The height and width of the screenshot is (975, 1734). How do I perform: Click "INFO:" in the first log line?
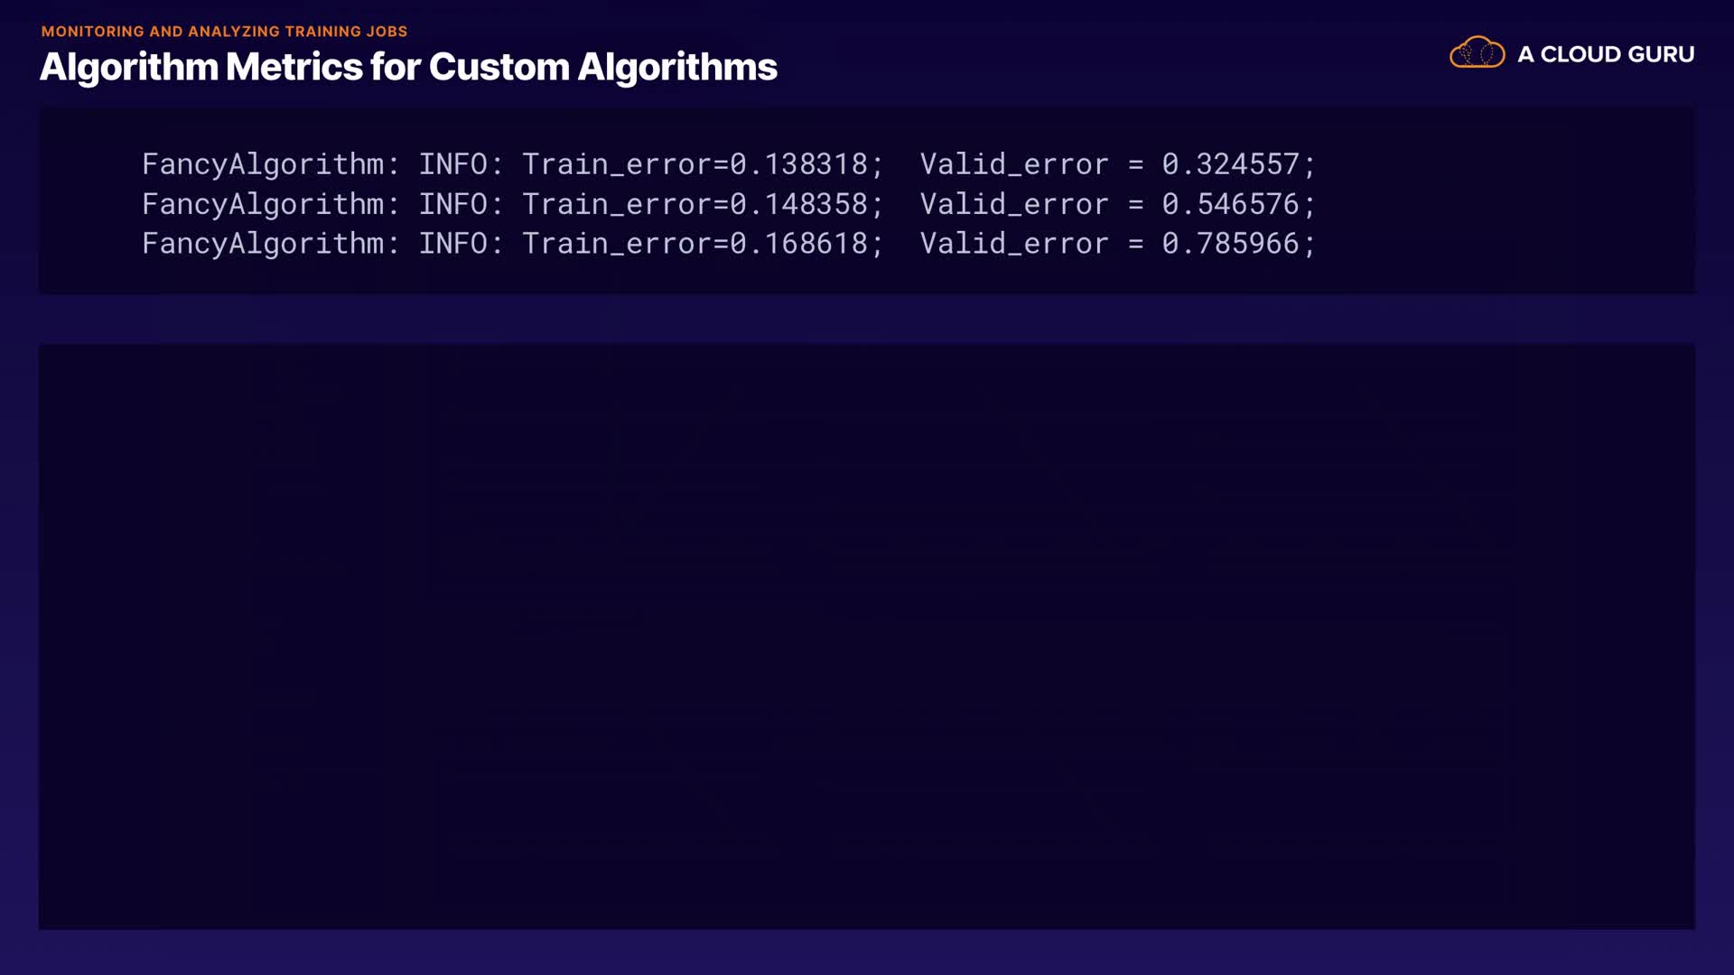461,164
